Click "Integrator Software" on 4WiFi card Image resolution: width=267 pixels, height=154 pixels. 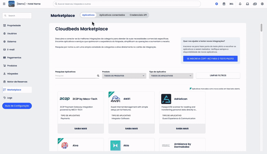[x=120, y=119]
